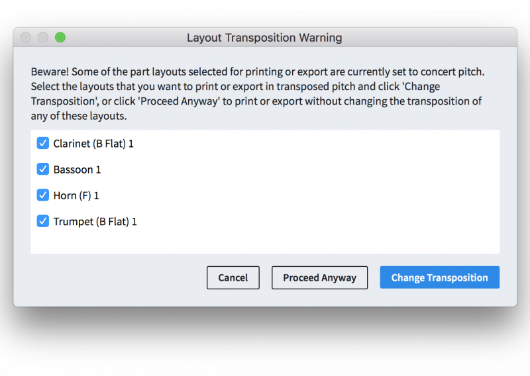Select the Trumpet (B Flat) 1 layout name
The image size is (530, 376).
coord(95,222)
